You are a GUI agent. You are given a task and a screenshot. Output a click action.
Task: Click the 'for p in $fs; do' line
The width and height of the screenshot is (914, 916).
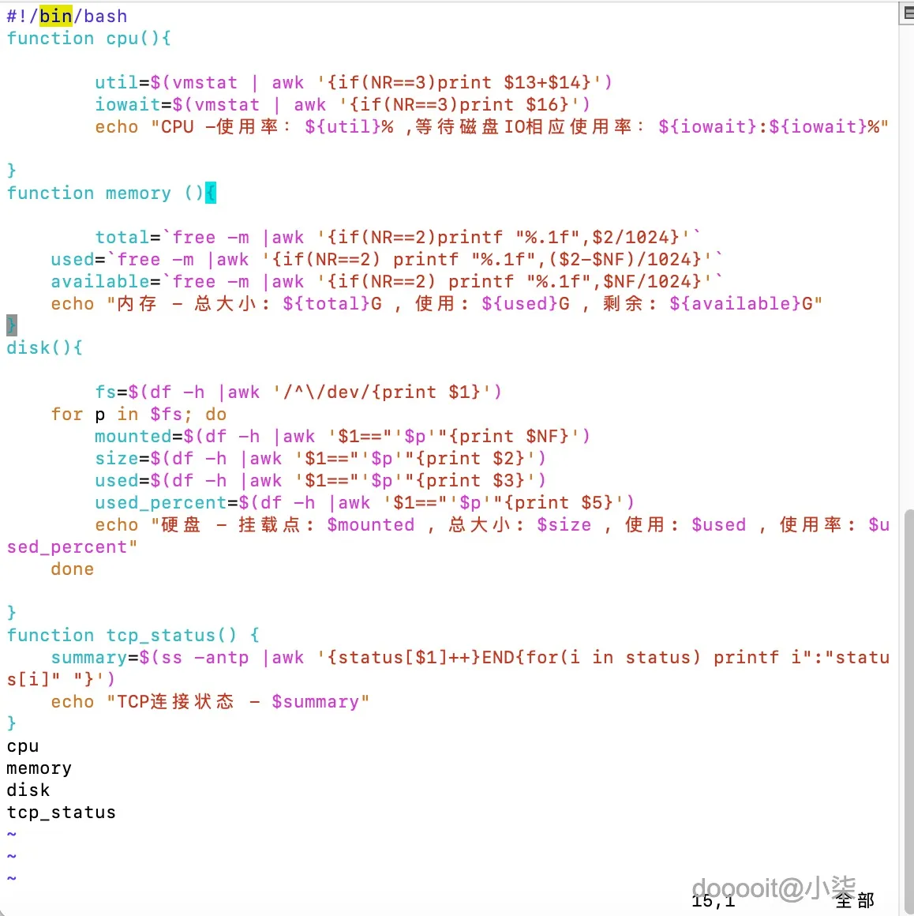click(x=138, y=415)
